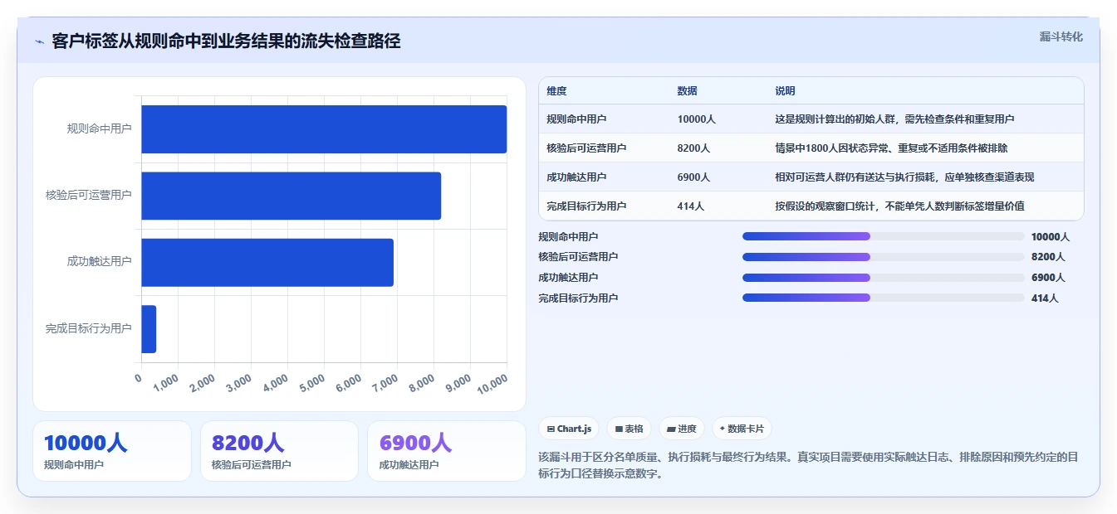This screenshot has width=1117, height=514.
Task: Click the 1,000 tick label on the x-axis
Action: [166, 383]
